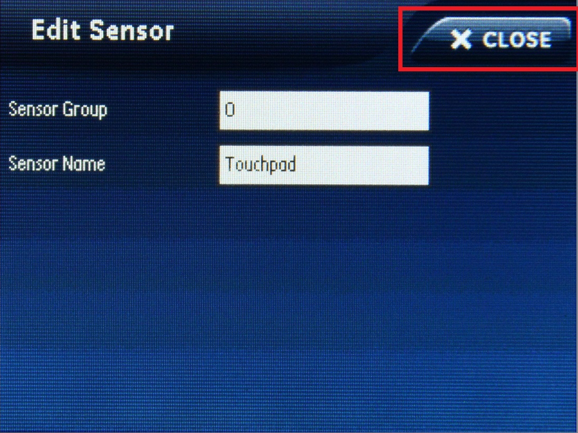Screen dimensions: 578x433
Task: Select the Sensor Group input field
Action: click(x=324, y=111)
